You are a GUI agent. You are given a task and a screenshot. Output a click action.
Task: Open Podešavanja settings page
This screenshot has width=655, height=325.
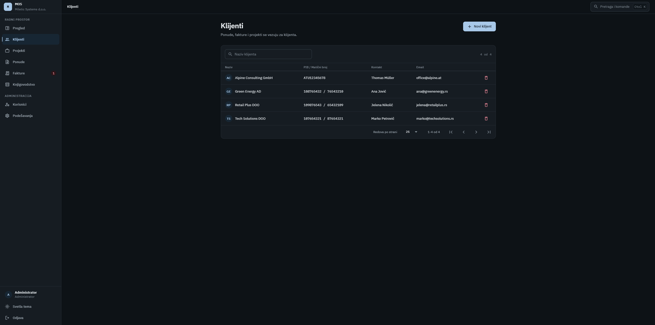(31, 116)
